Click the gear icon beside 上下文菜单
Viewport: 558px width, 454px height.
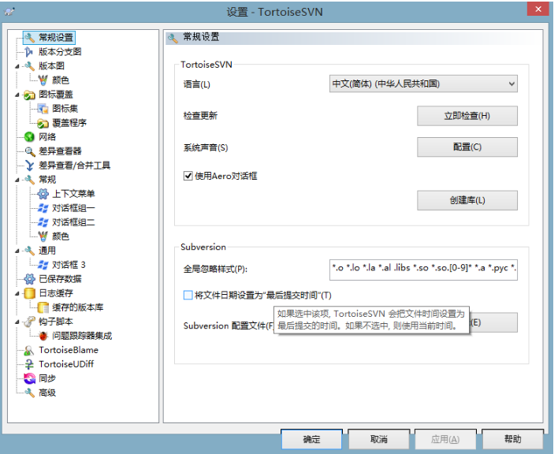(x=43, y=194)
